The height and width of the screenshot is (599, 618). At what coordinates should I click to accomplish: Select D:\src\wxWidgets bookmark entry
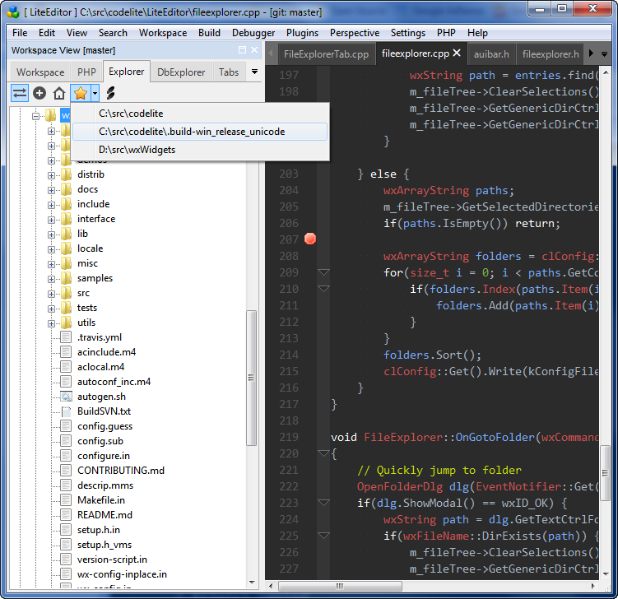pyautogui.click(x=200, y=150)
